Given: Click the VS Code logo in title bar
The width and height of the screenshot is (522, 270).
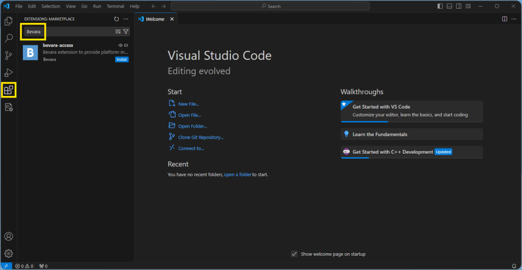Looking at the screenshot, I should click(x=7, y=6).
